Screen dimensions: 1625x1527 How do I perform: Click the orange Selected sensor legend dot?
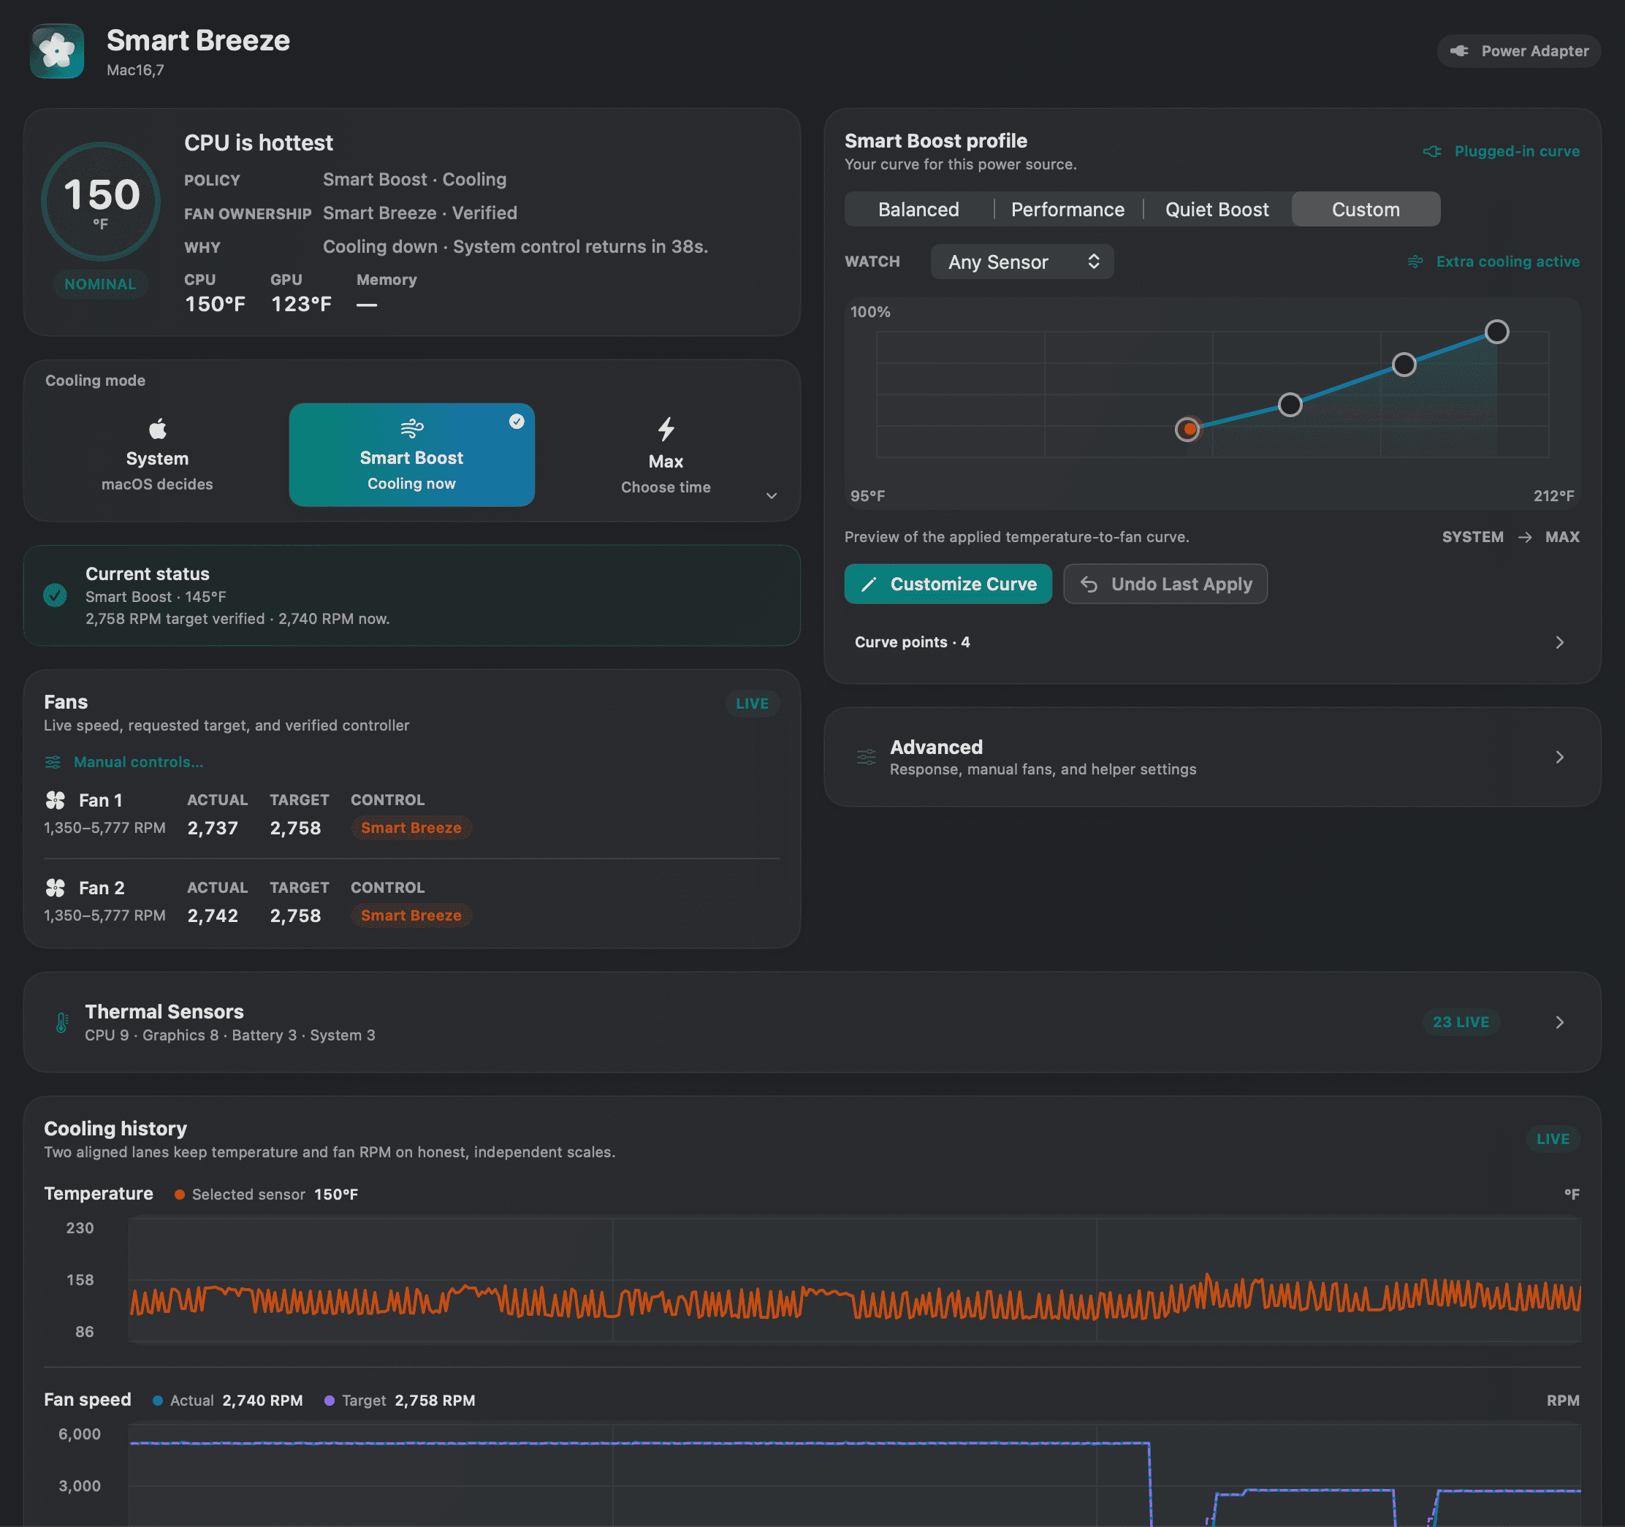(x=179, y=1195)
